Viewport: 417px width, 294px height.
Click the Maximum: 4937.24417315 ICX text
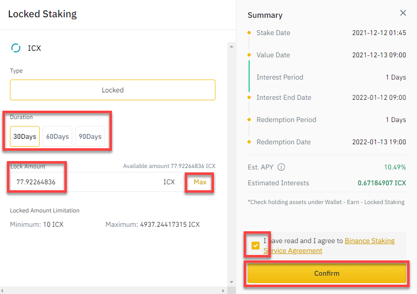click(153, 224)
